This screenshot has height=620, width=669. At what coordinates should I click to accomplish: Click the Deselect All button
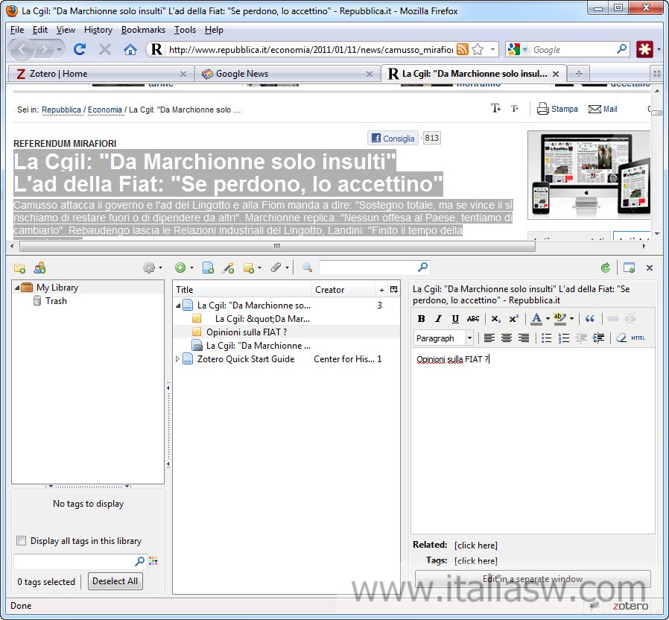coord(115,581)
